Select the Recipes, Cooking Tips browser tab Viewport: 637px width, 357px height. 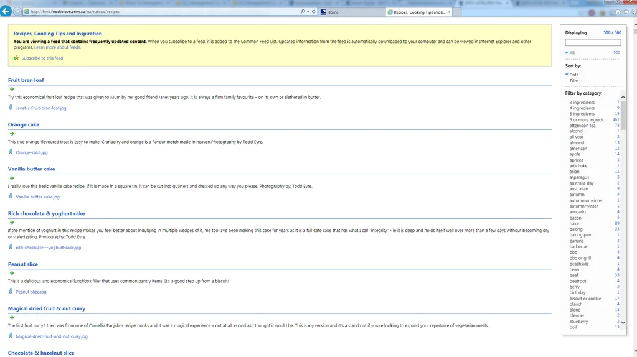(x=417, y=12)
